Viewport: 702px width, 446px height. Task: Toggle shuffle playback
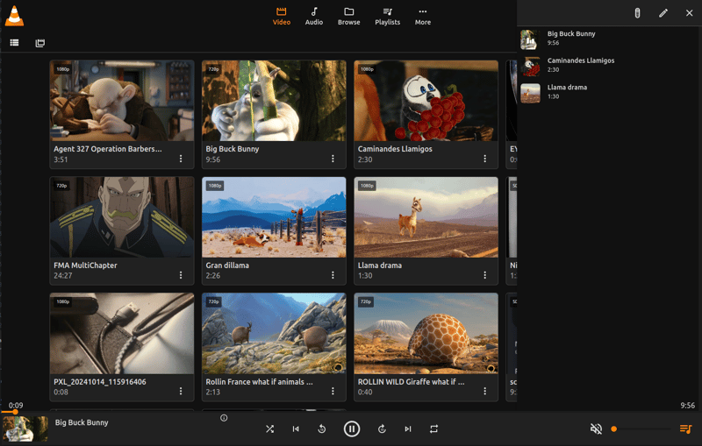point(269,429)
